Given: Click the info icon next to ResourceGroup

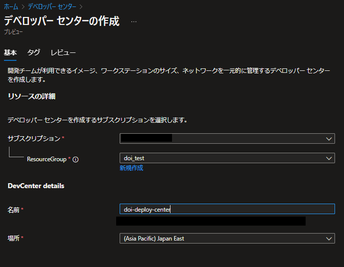Looking at the screenshot, I should click(75, 159).
